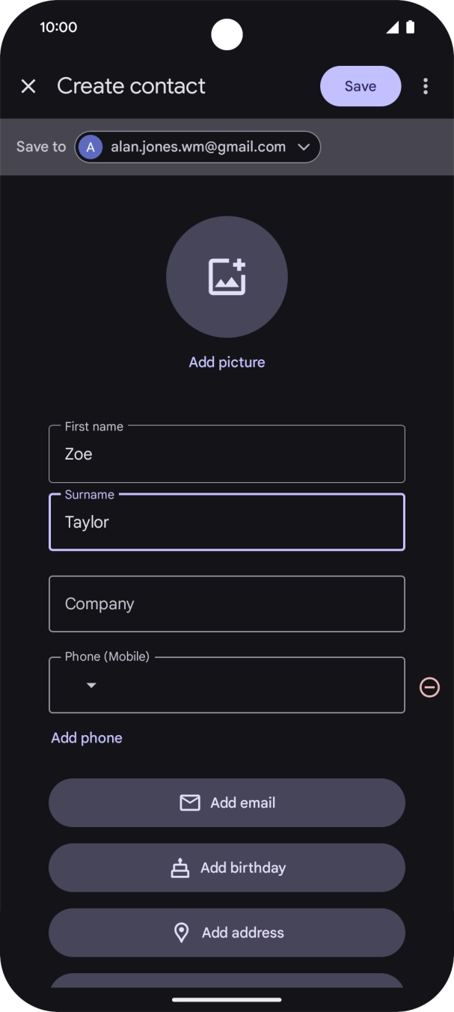
Task: Tap the envelope icon in Add email
Action: [190, 802]
